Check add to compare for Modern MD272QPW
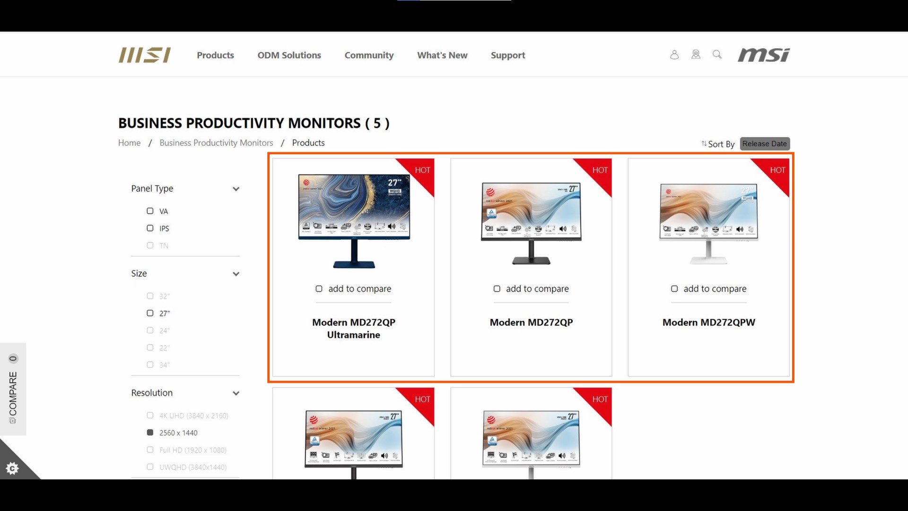 674,289
